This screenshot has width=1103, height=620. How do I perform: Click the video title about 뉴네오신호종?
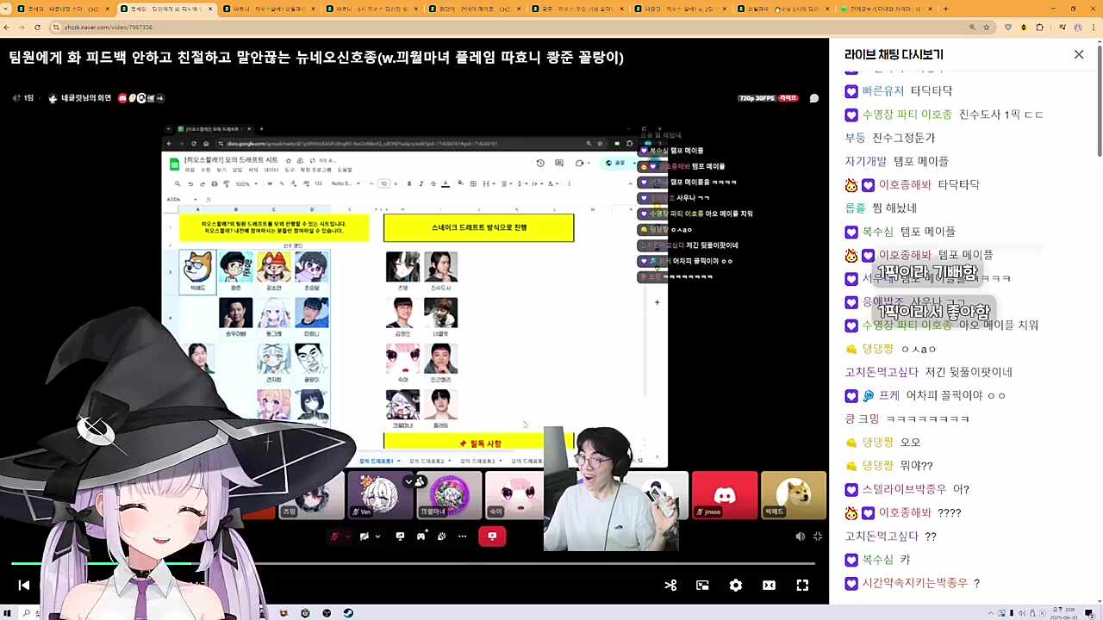pos(316,58)
